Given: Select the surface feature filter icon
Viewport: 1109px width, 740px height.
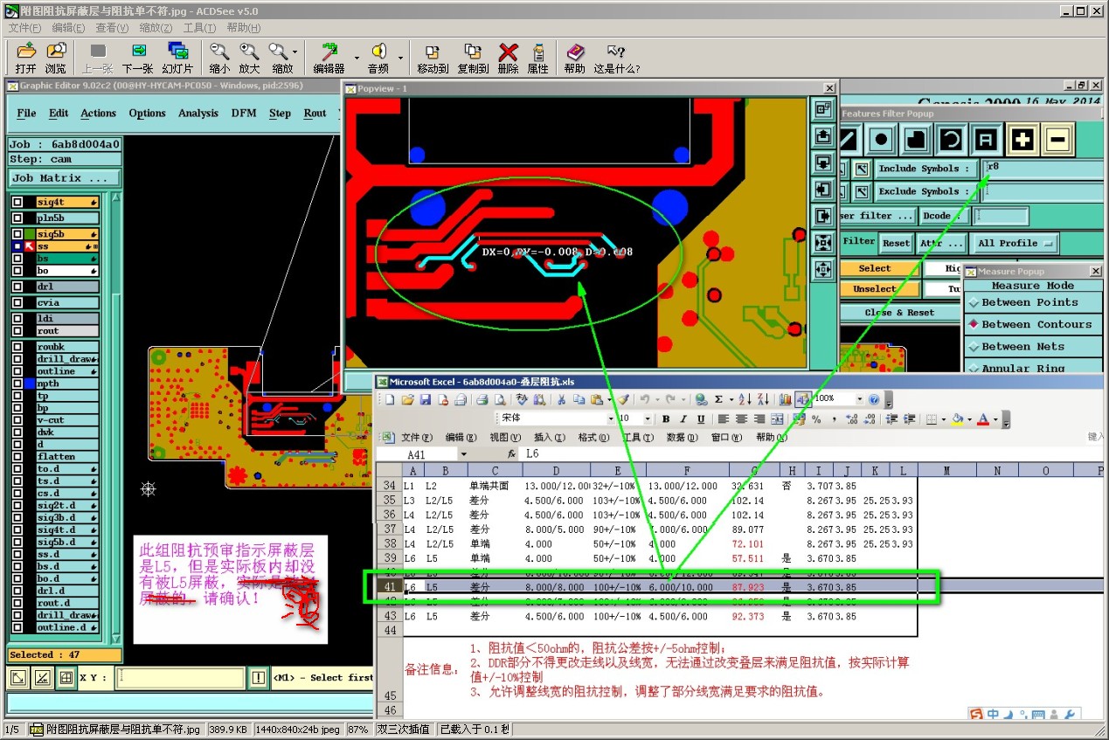Looking at the screenshot, I should pos(917,139).
